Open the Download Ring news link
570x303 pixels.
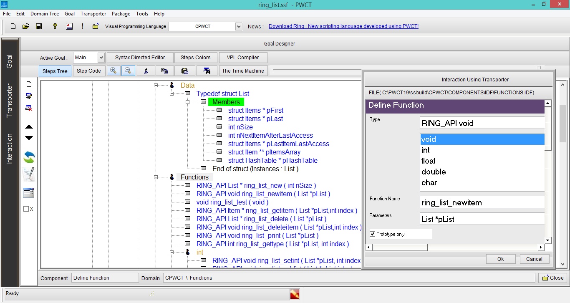click(x=343, y=26)
